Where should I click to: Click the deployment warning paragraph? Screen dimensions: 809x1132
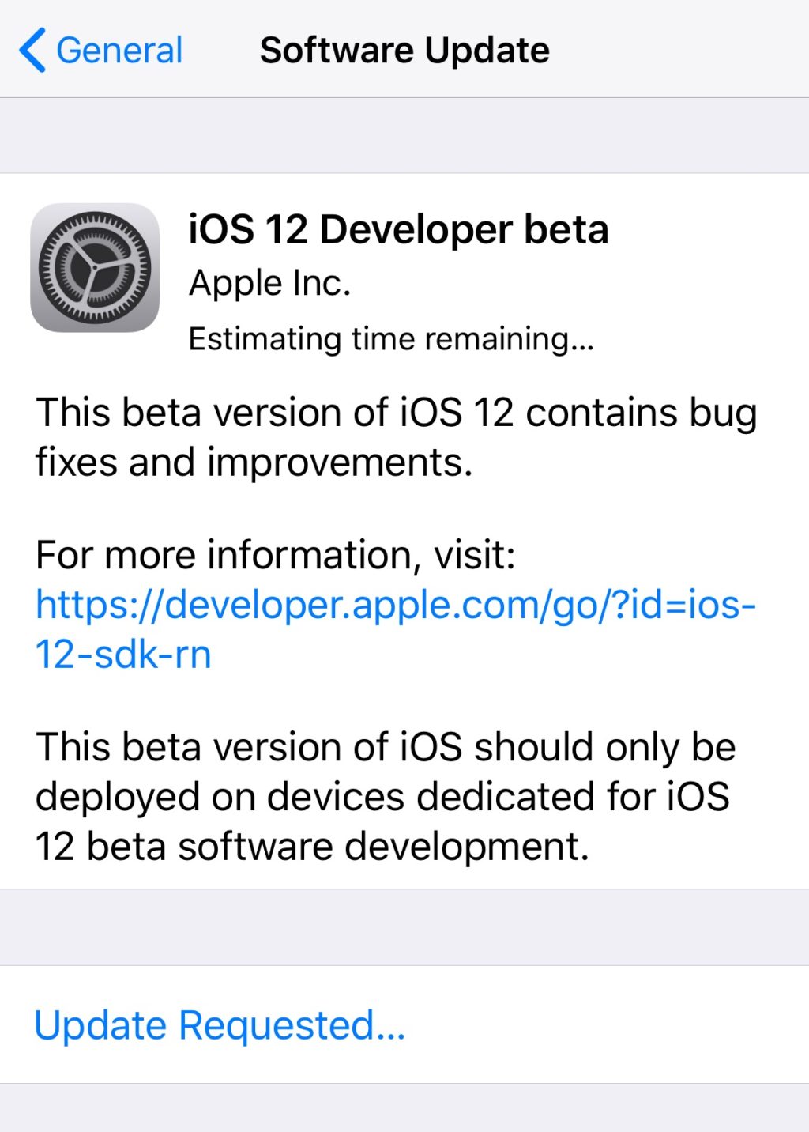(x=387, y=794)
